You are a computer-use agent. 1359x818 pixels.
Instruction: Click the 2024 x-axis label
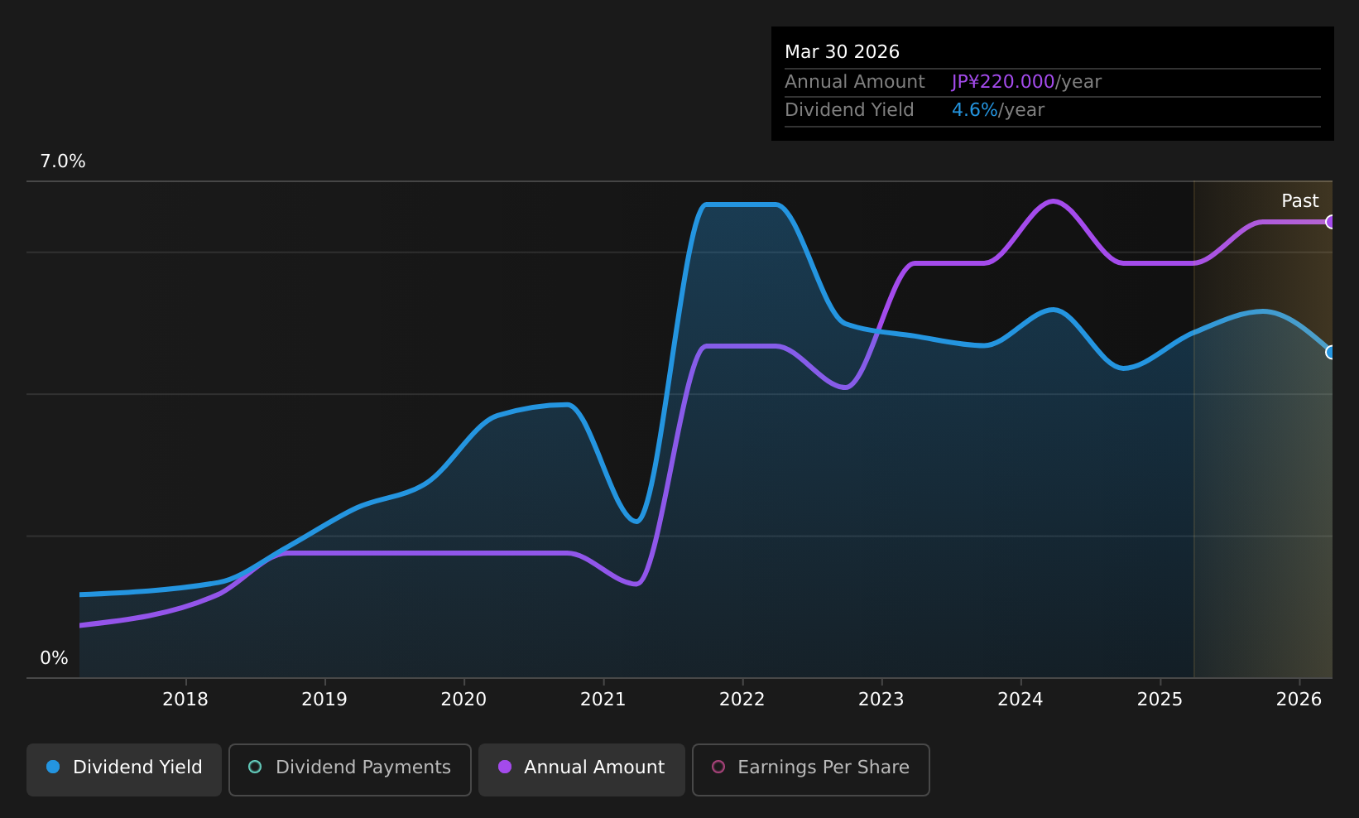click(1020, 700)
